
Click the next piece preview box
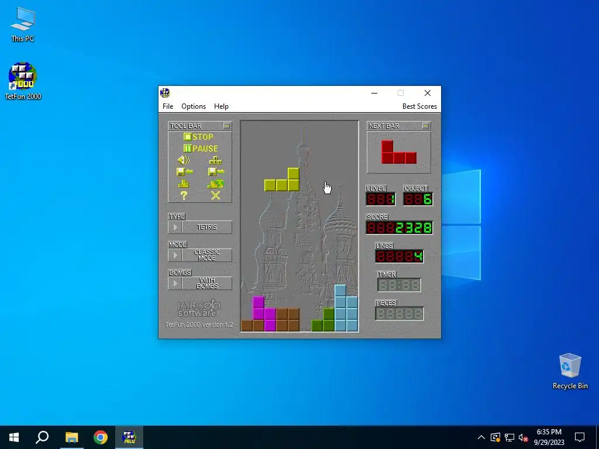(399, 153)
